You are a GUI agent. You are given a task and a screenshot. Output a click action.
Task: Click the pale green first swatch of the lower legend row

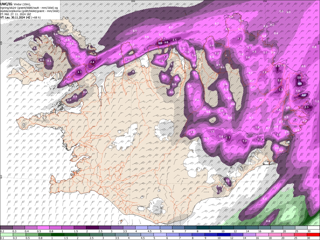click(6, 235)
